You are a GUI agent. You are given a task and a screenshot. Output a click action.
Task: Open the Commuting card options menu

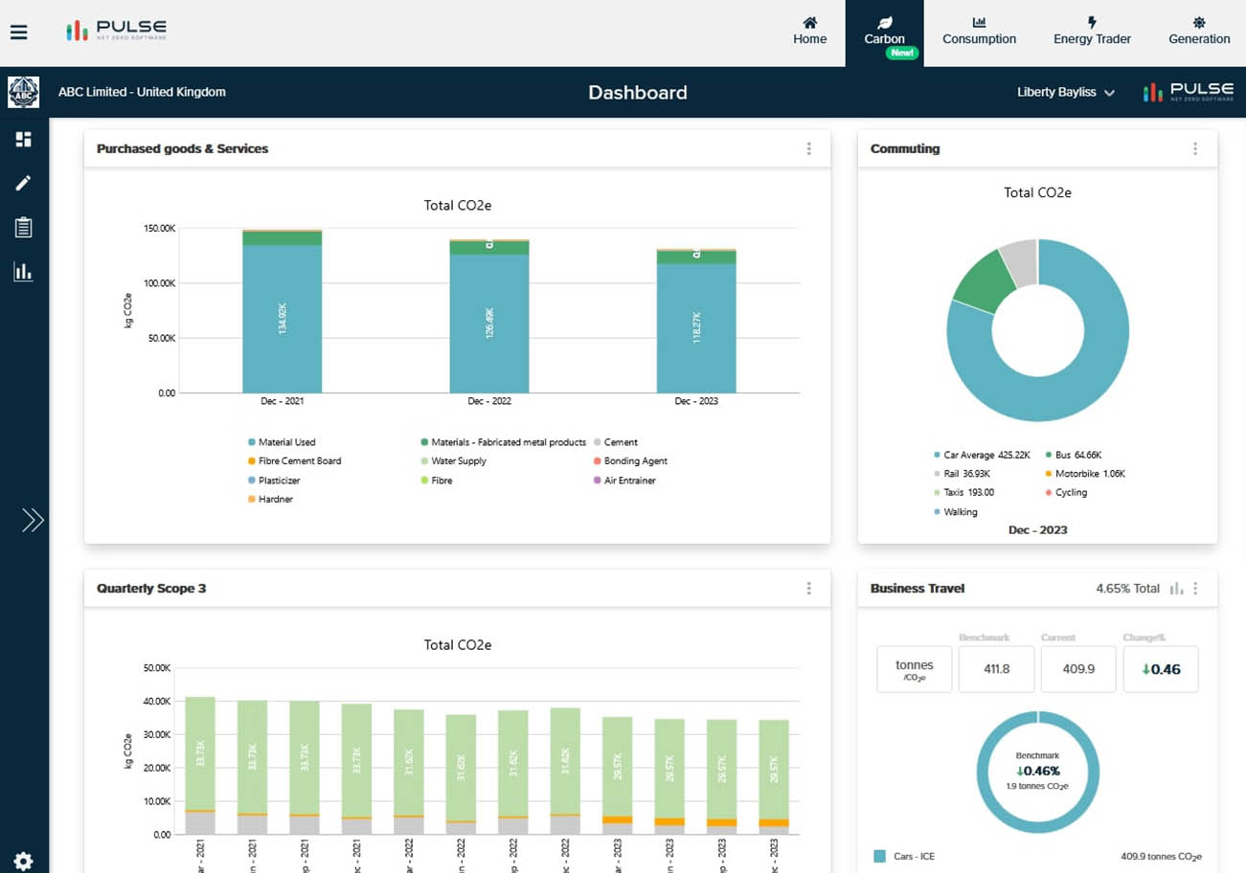(1195, 148)
